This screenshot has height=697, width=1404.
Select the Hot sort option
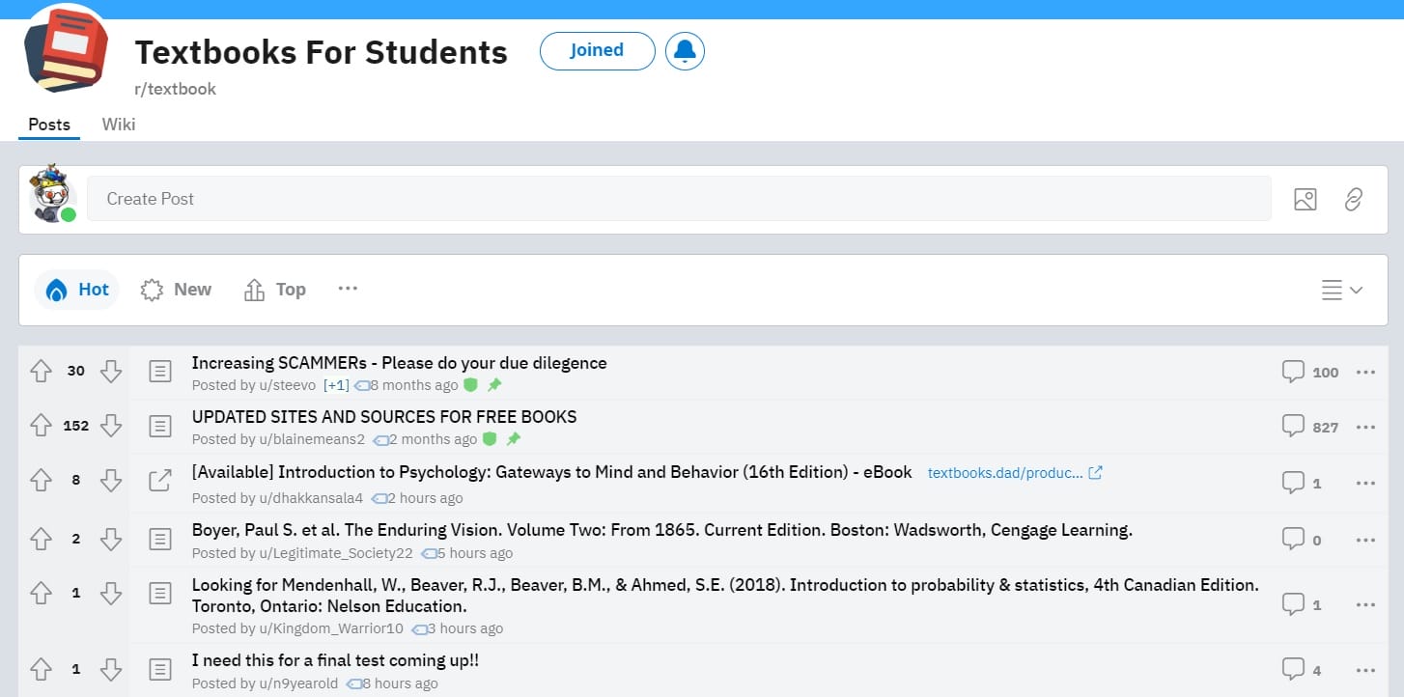click(x=77, y=290)
